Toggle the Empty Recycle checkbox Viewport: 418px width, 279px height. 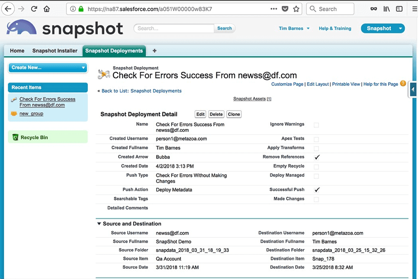(316, 167)
